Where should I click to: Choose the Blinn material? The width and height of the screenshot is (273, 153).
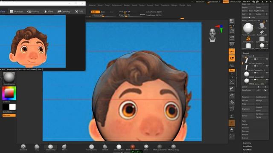tap(146, 147)
